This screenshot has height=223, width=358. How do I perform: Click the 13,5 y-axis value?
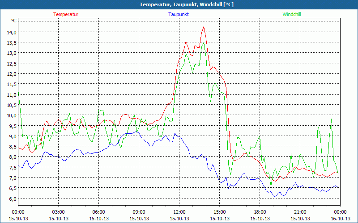[12, 43]
